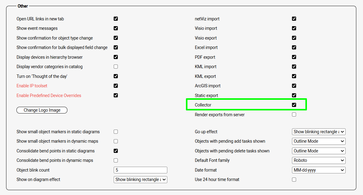Uncheck the Collector checkbox
The height and width of the screenshot is (195, 363).
point(294,105)
